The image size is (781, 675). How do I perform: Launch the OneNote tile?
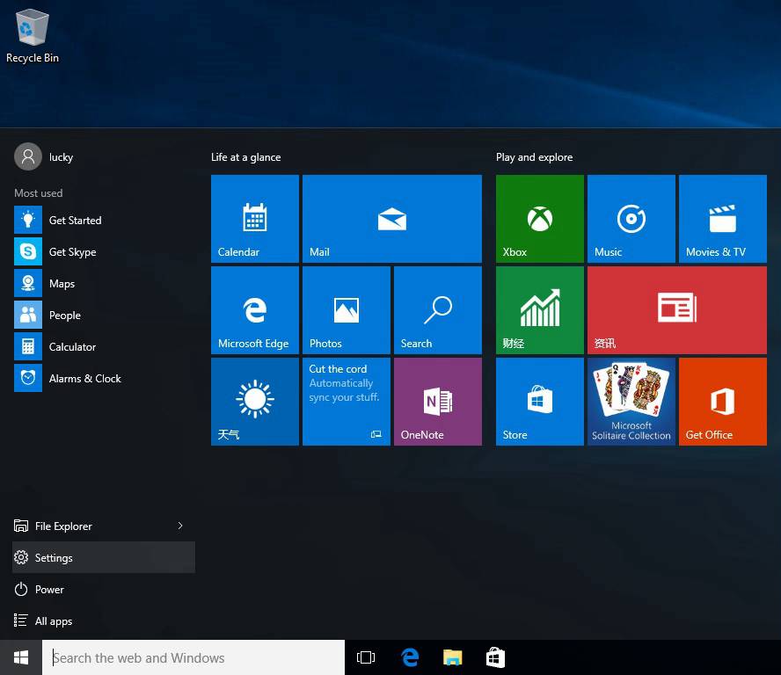(437, 401)
